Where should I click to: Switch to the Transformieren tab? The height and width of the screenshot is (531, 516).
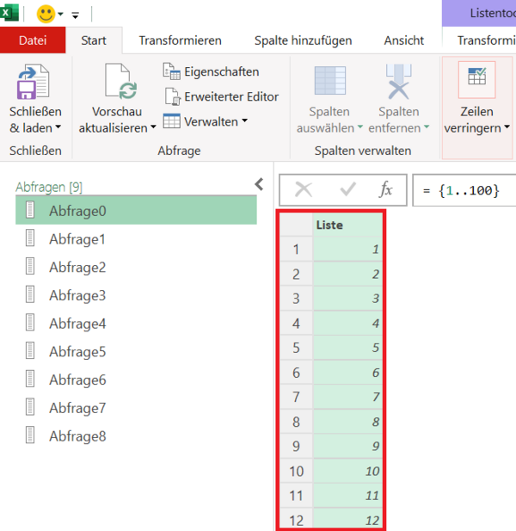coord(180,40)
